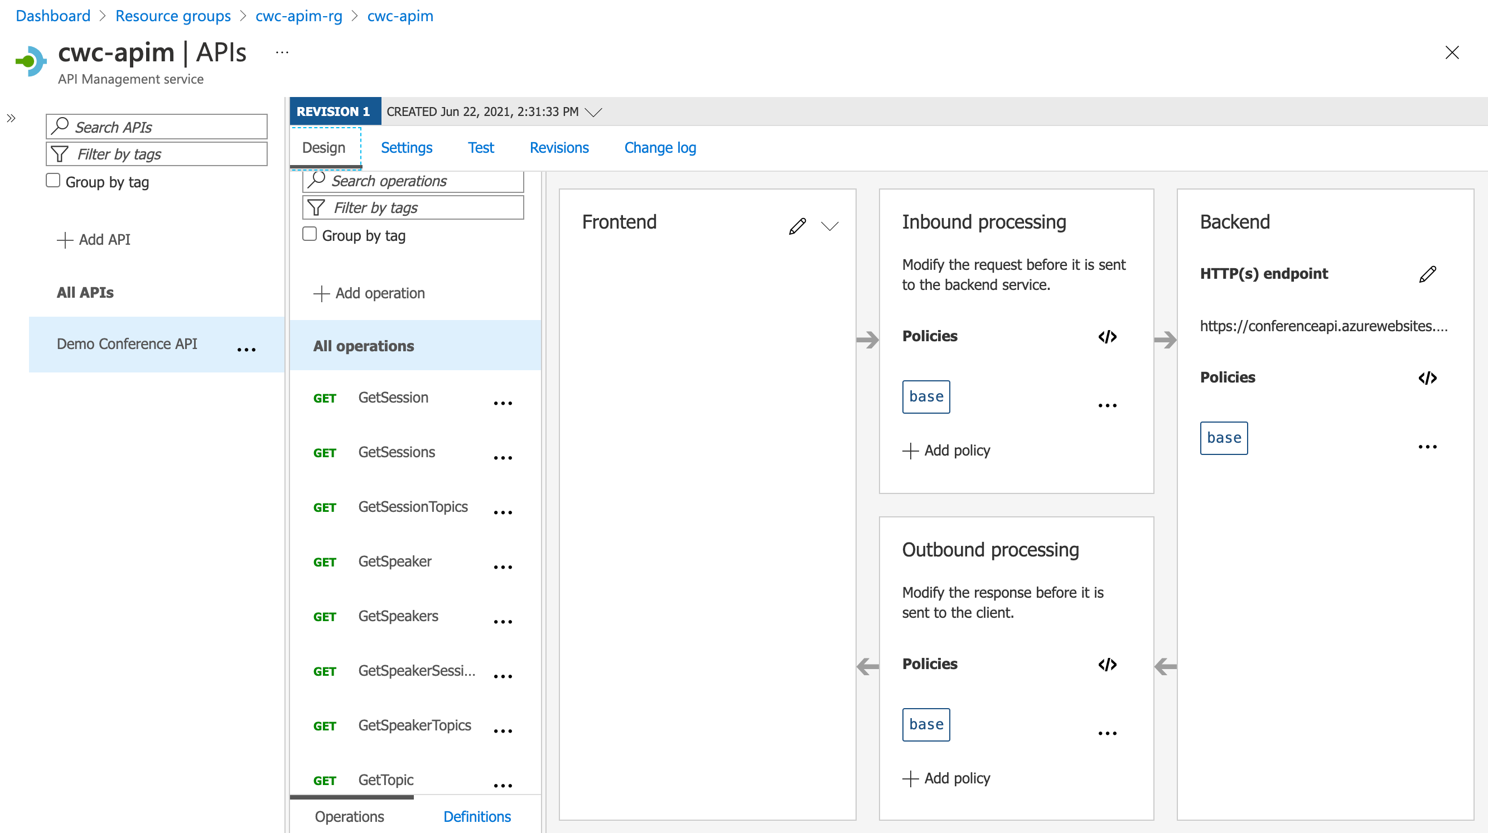The width and height of the screenshot is (1488, 833).
Task: Open the Definitions tab
Action: [476, 816]
